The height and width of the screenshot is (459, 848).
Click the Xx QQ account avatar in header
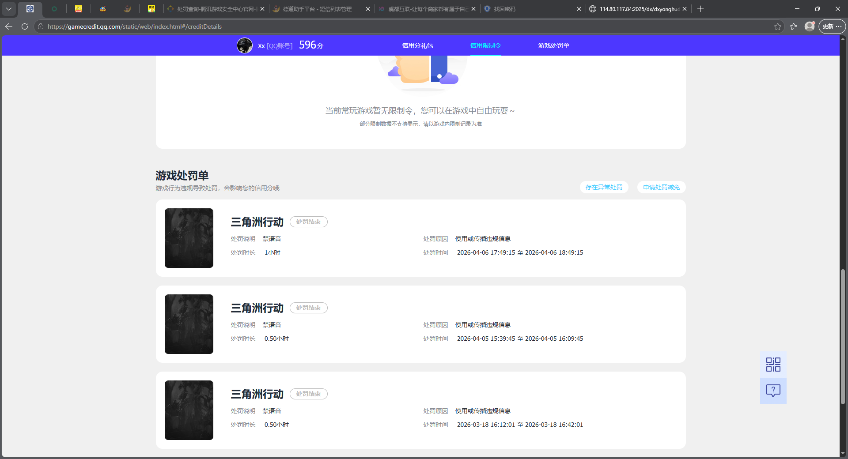(245, 45)
